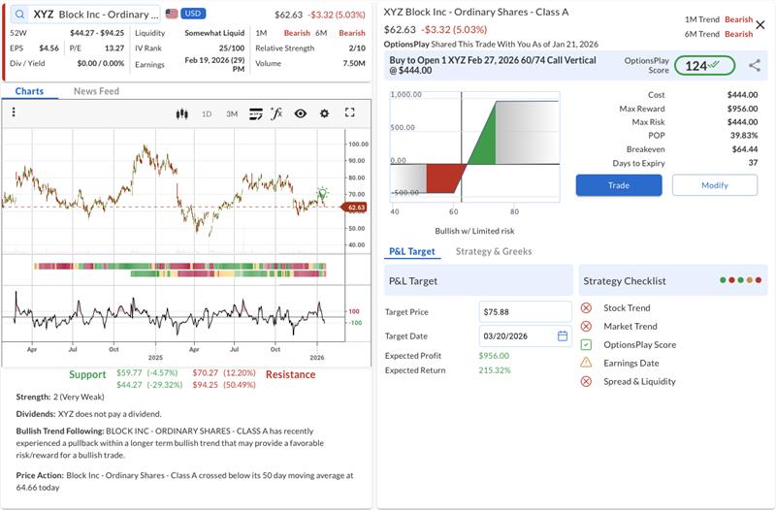Click the Target Price input field

(525, 312)
